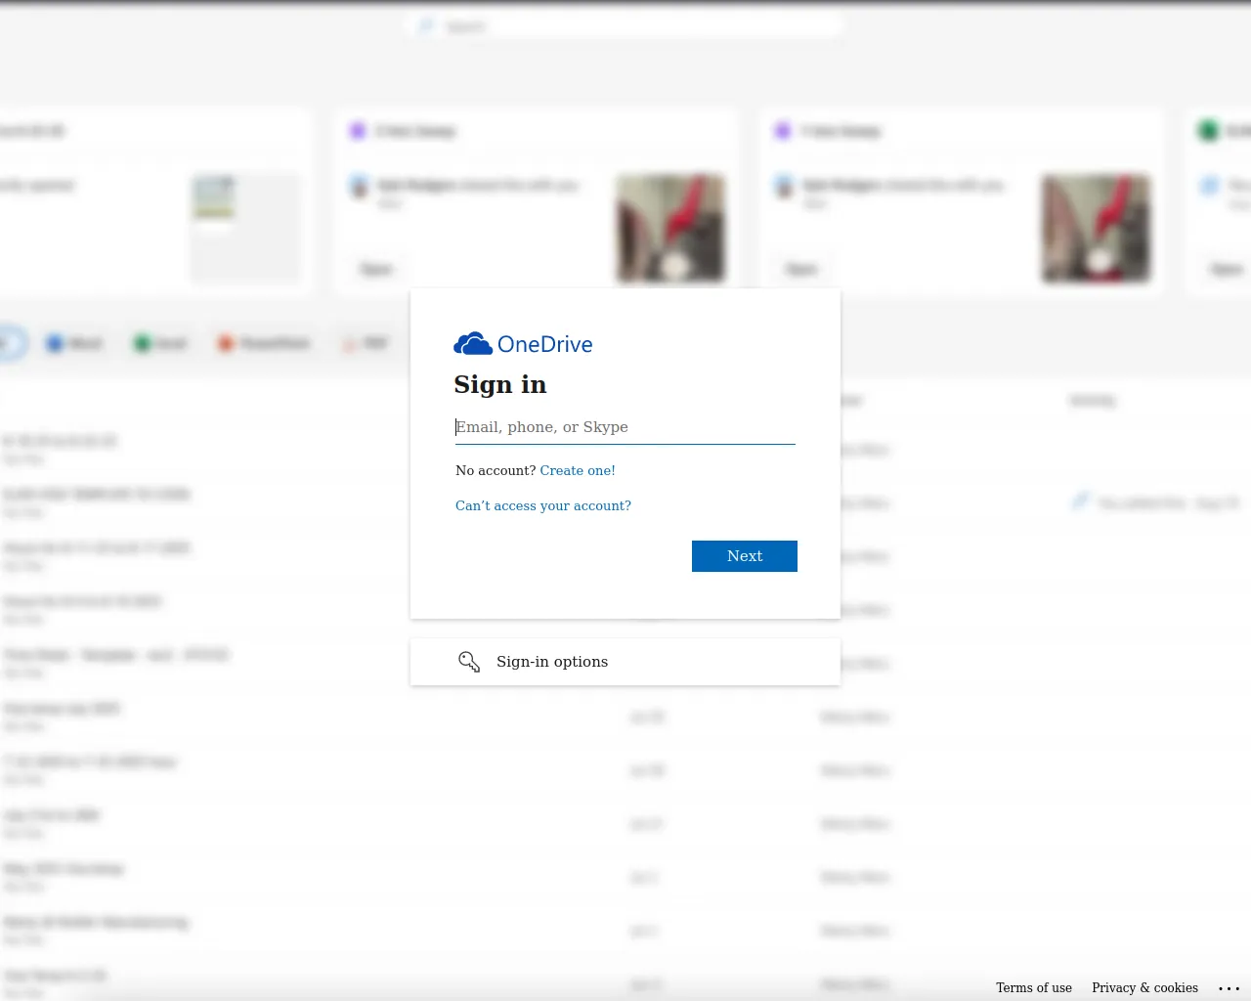
Task: Click the blurred search magnifier icon
Action: (x=426, y=26)
